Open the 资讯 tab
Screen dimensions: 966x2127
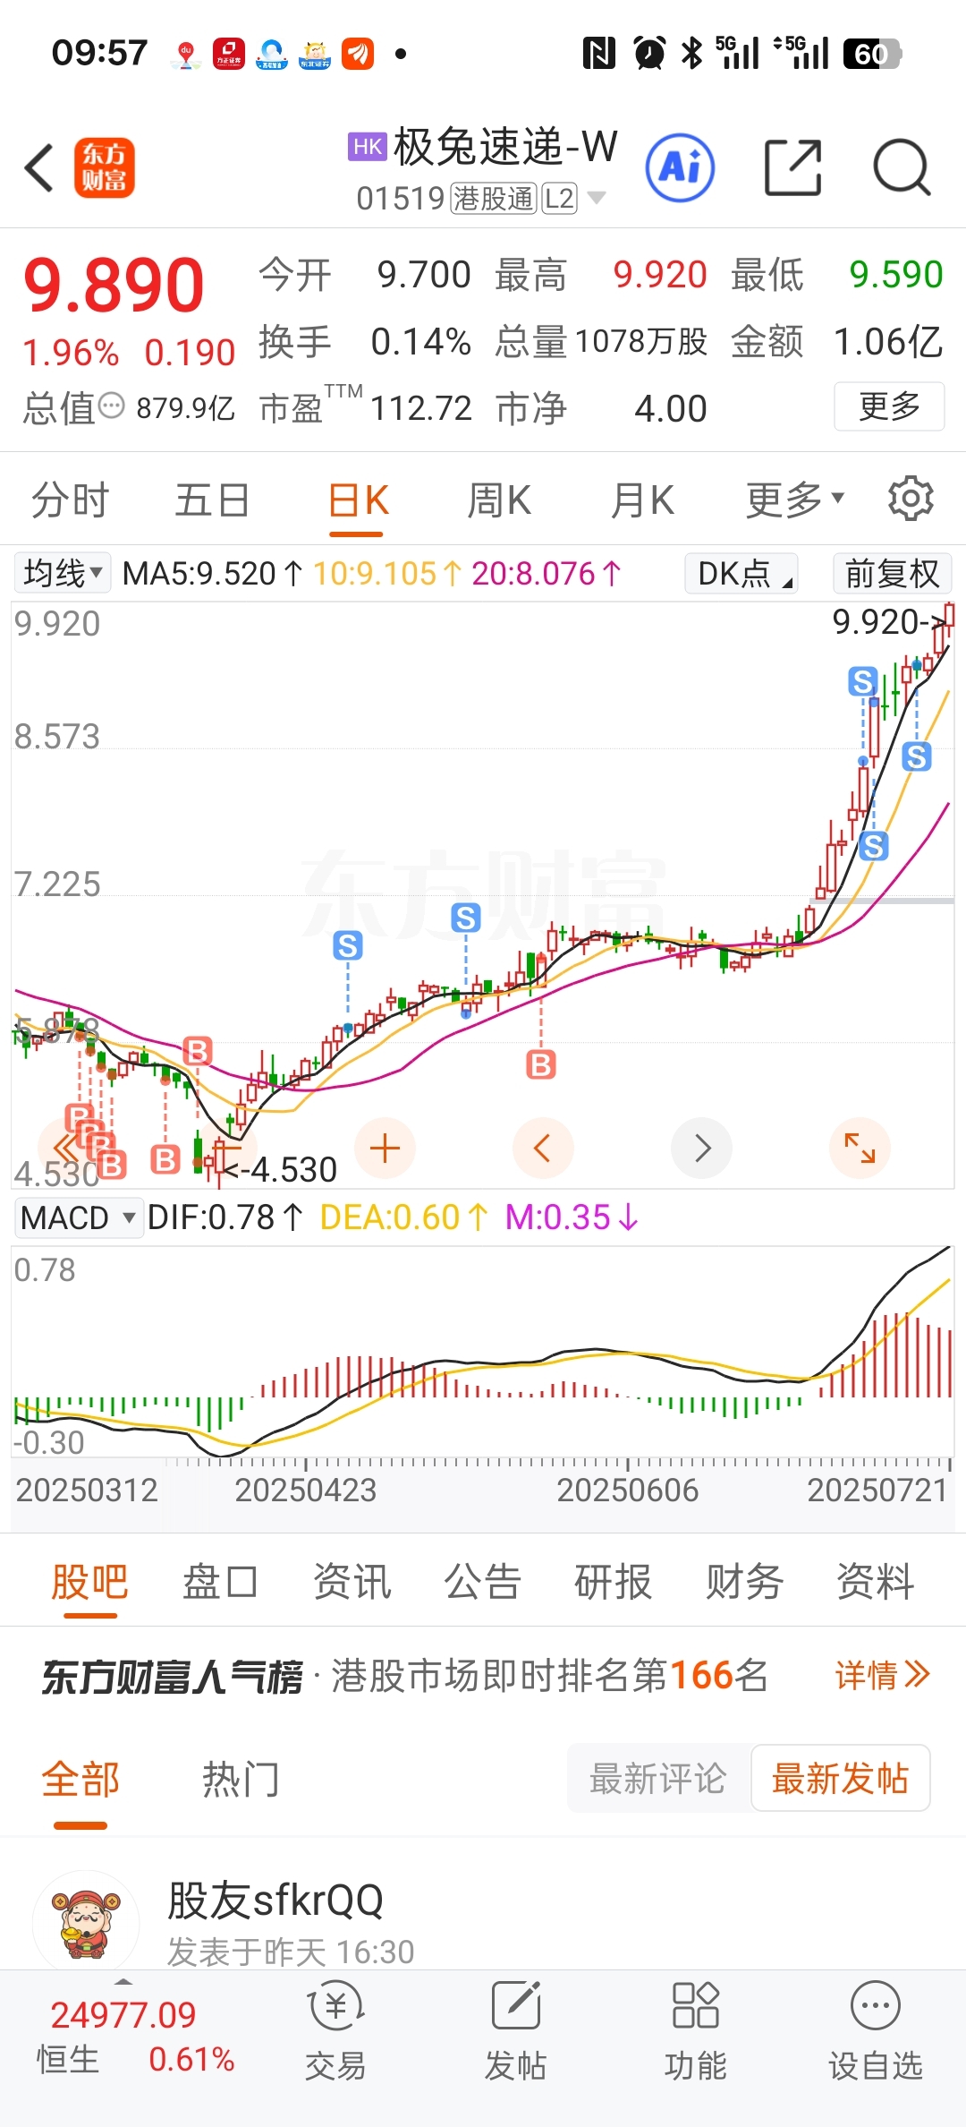[x=352, y=1581]
